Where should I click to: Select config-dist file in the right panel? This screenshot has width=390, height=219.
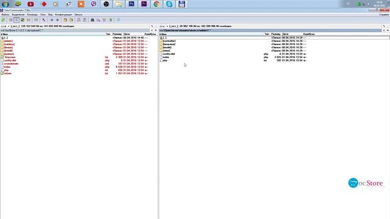click(x=169, y=54)
